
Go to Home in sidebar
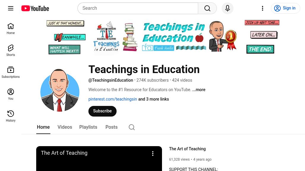11,29
